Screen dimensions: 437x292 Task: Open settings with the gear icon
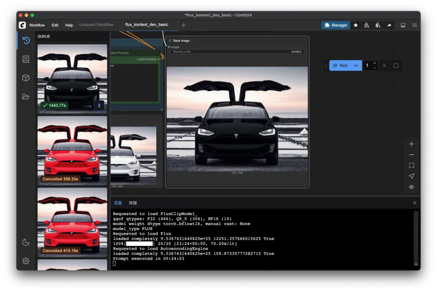click(26, 261)
